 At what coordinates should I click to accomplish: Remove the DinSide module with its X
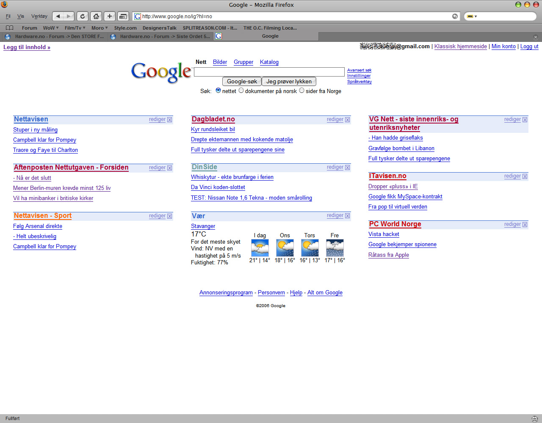pyautogui.click(x=348, y=168)
